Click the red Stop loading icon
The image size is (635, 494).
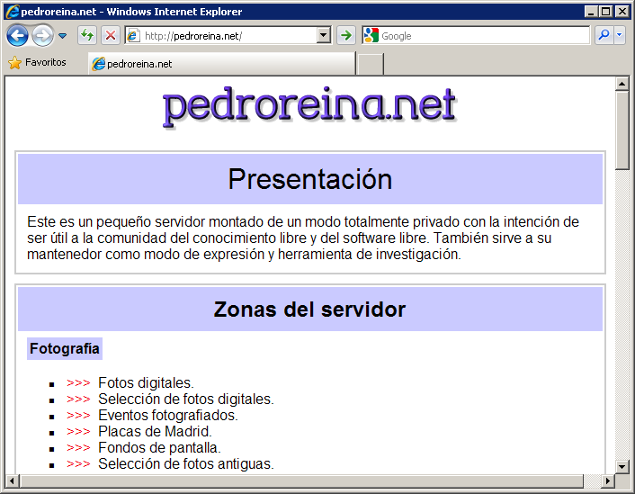[110, 36]
